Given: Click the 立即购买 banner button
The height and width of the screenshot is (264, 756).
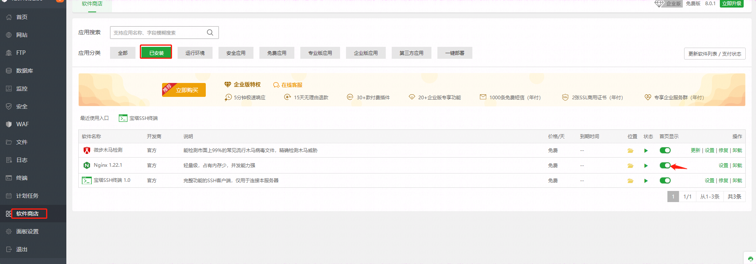Looking at the screenshot, I should coord(184,90).
